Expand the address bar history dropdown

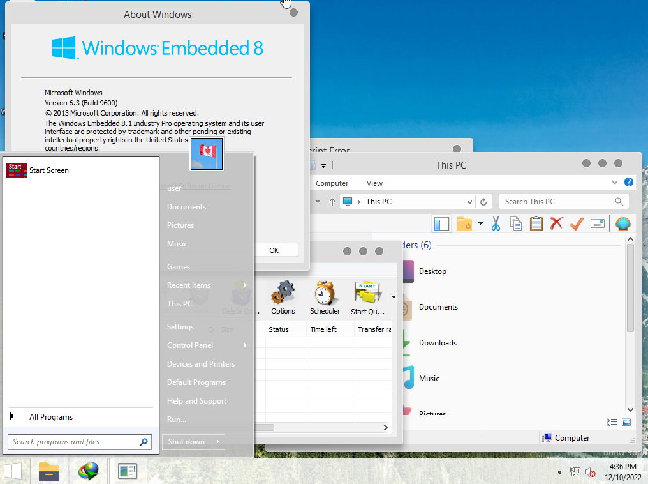469,202
